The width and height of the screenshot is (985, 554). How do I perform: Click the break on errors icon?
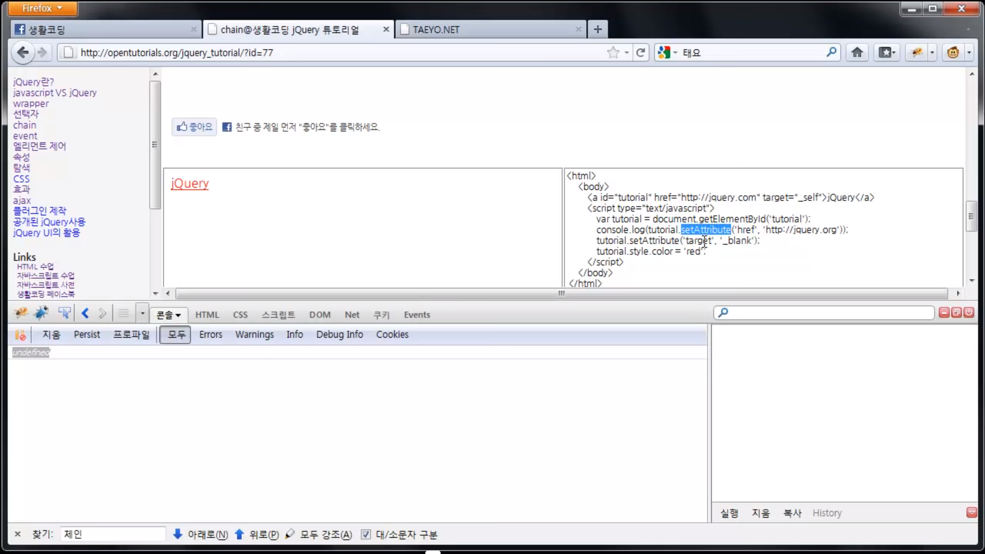[20, 335]
